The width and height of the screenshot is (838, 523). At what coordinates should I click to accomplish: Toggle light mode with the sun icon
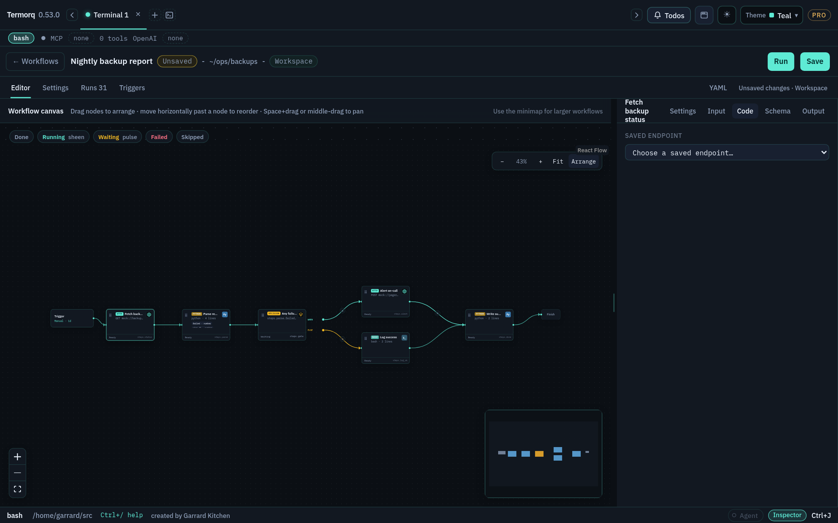point(727,15)
